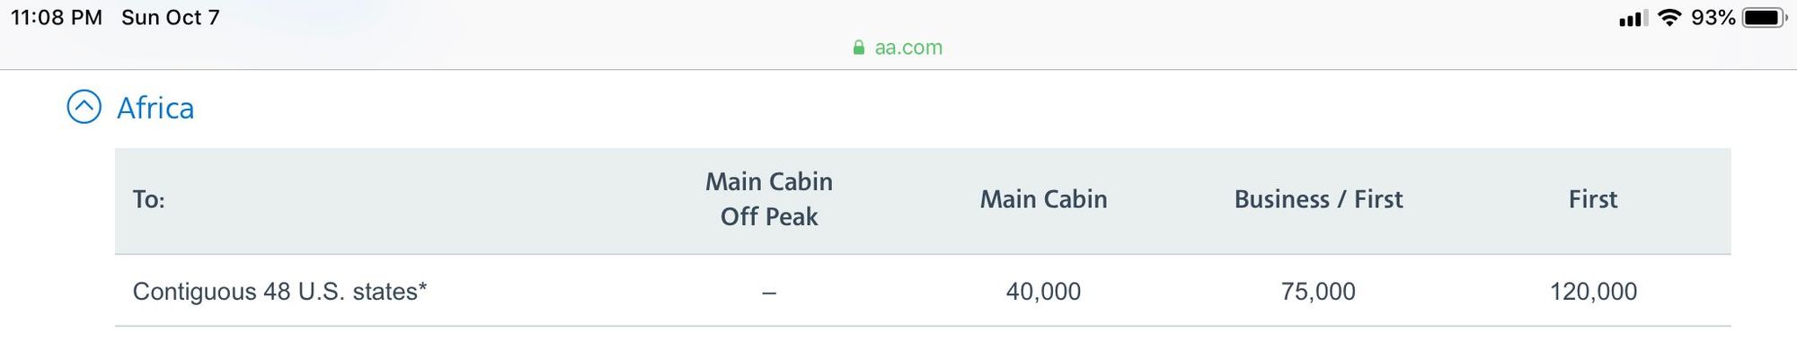Click the Business / First column header

1318,199
